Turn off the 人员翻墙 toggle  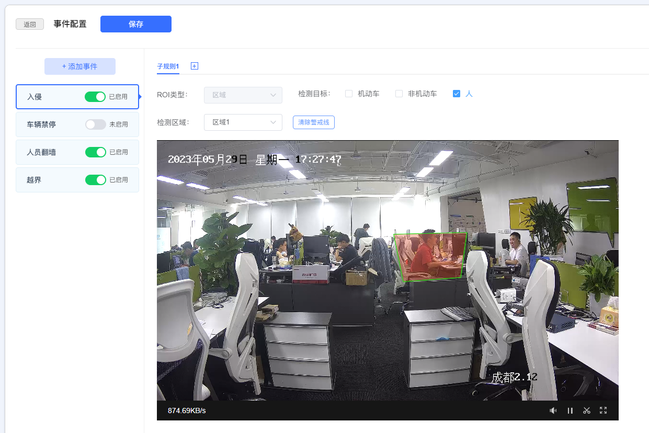[96, 152]
